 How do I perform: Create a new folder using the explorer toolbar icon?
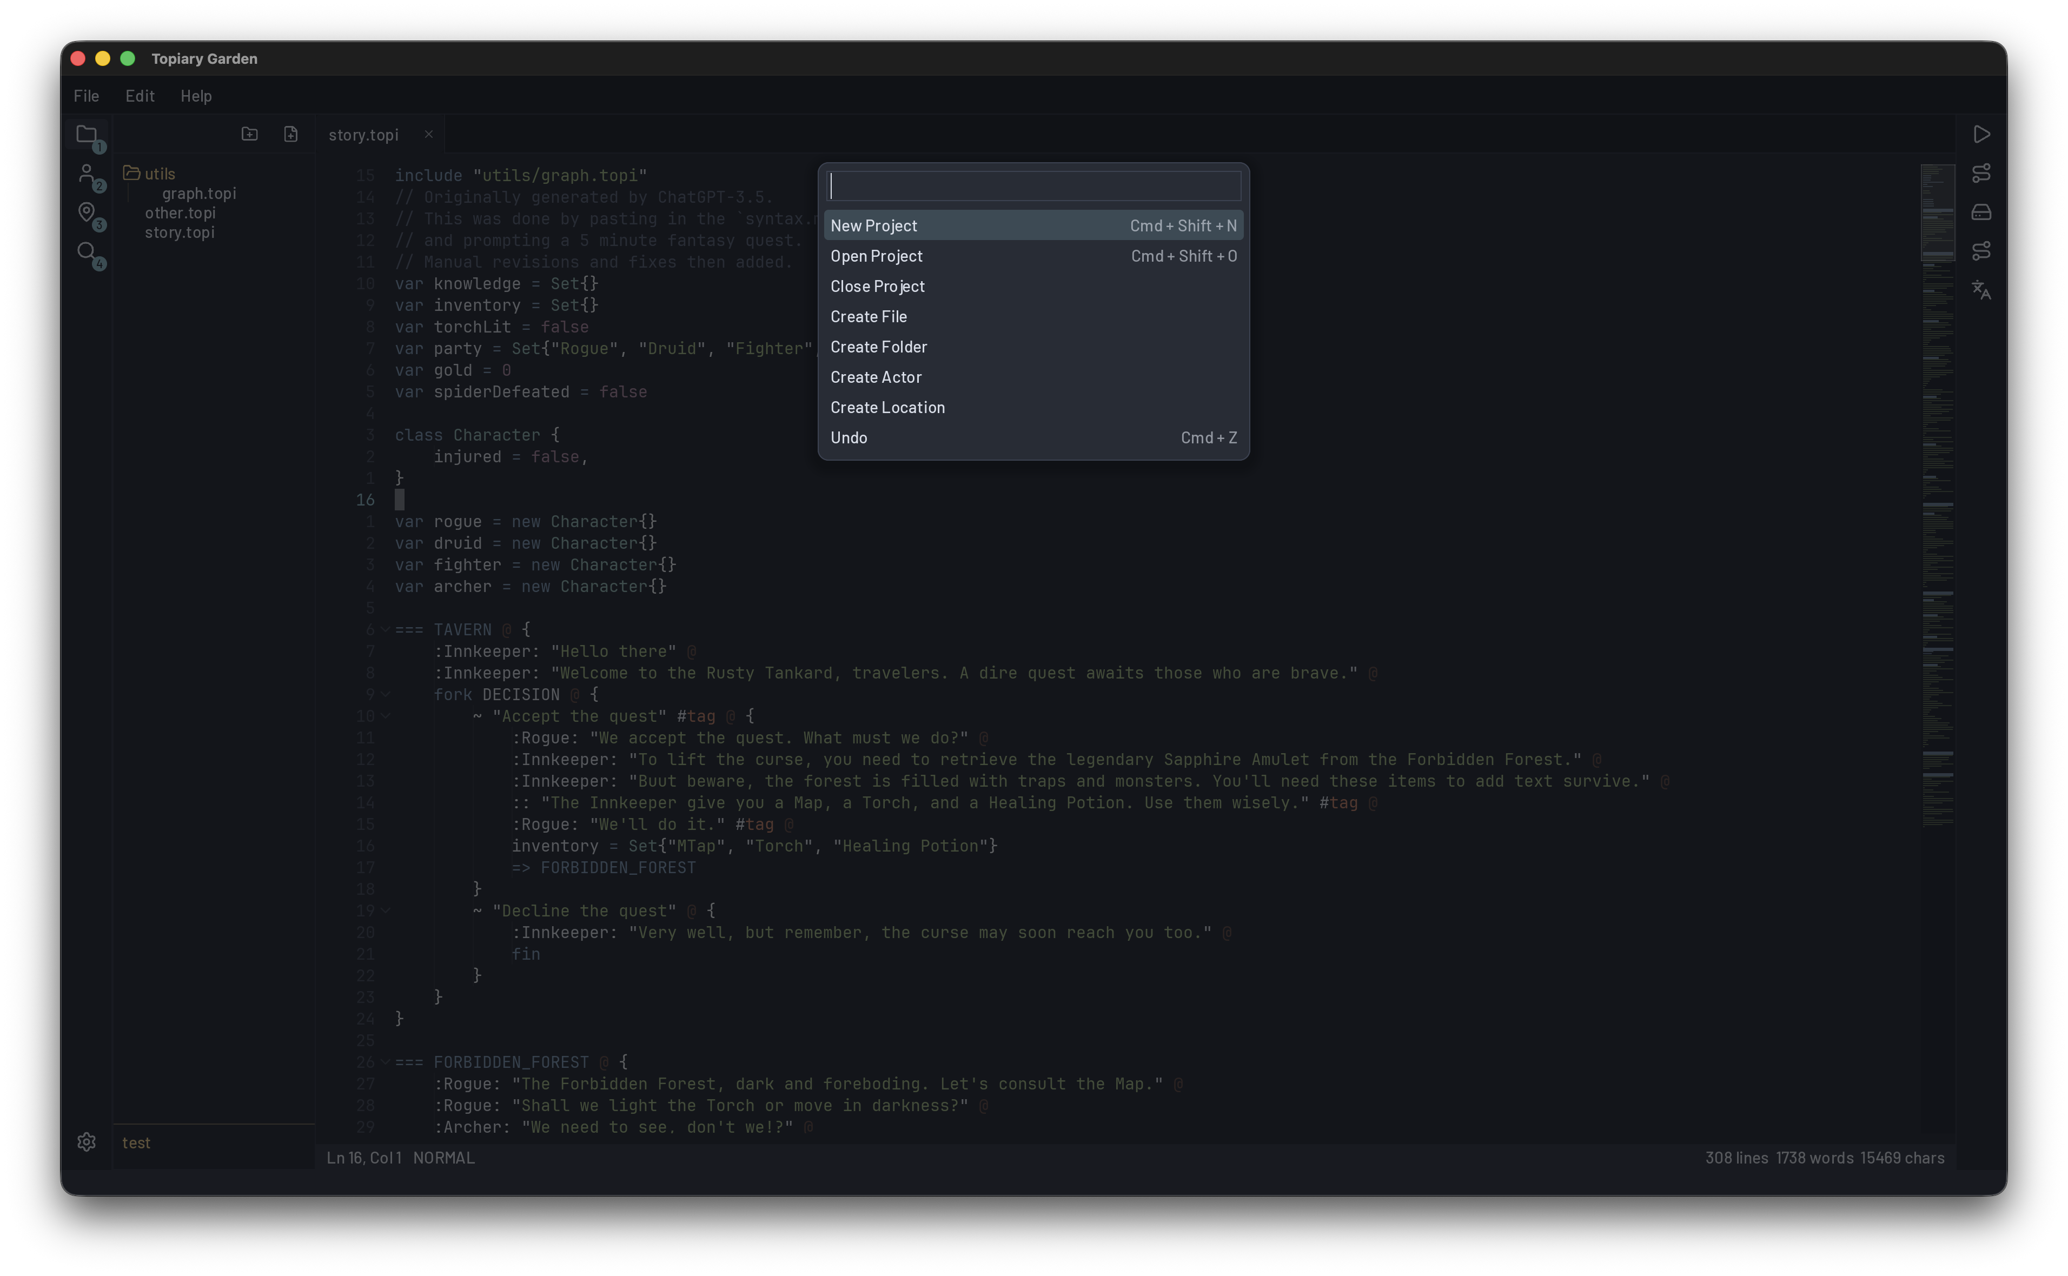(250, 134)
